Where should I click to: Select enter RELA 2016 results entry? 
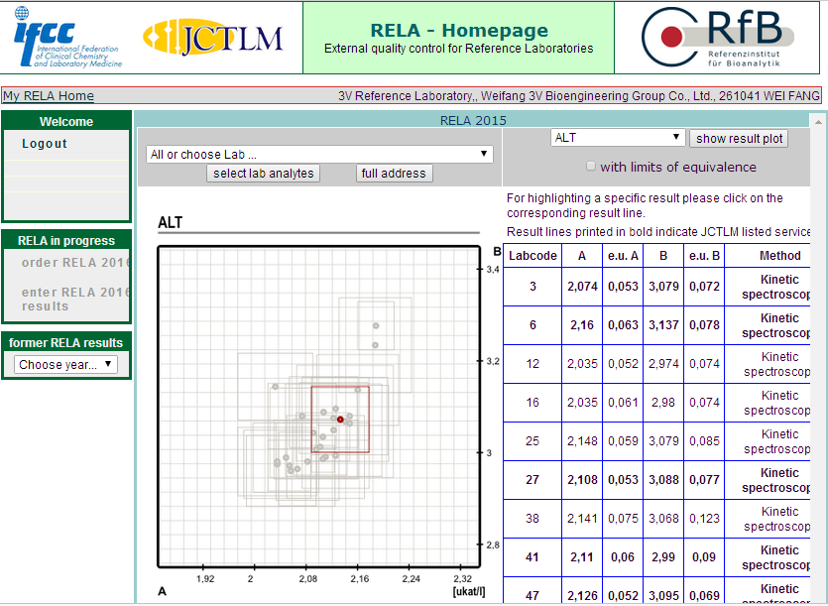[x=75, y=299]
